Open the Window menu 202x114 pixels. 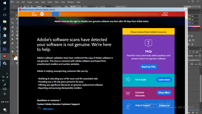pos(71,2)
